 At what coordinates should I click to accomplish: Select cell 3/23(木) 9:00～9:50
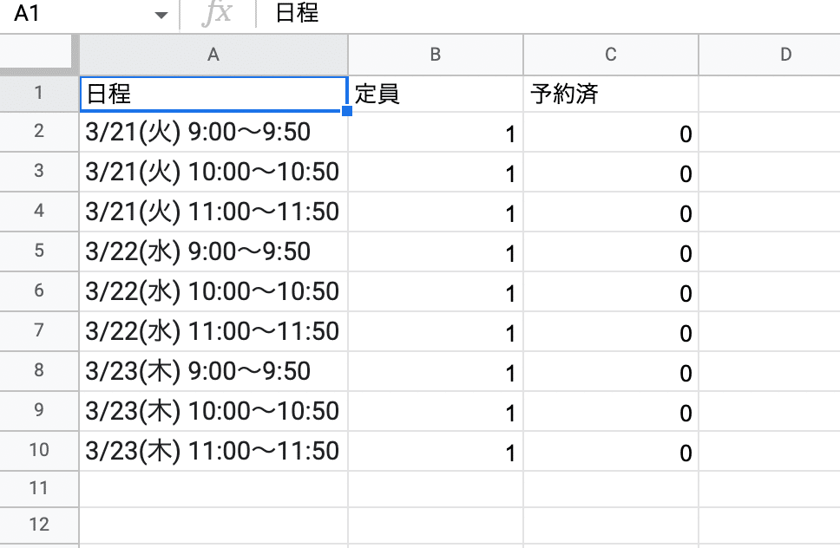coord(213,371)
